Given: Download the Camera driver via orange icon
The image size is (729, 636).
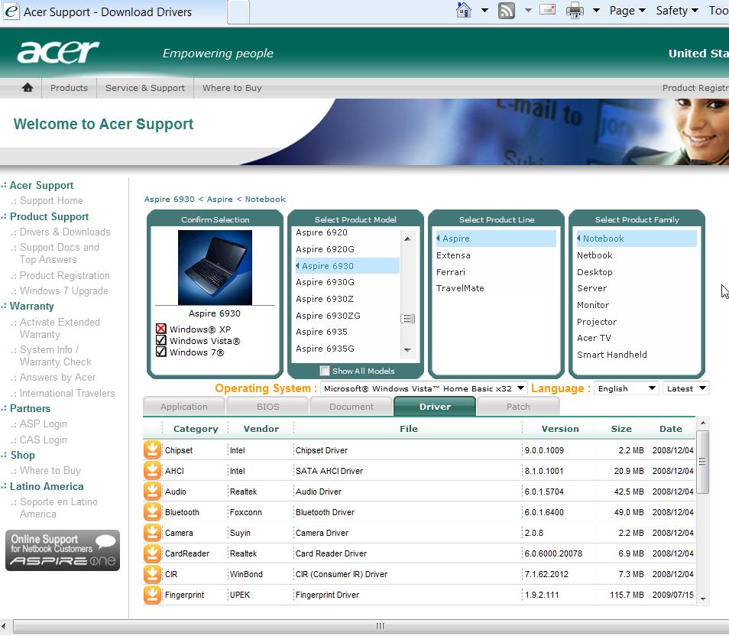Looking at the screenshot, I should click(152, 532).
